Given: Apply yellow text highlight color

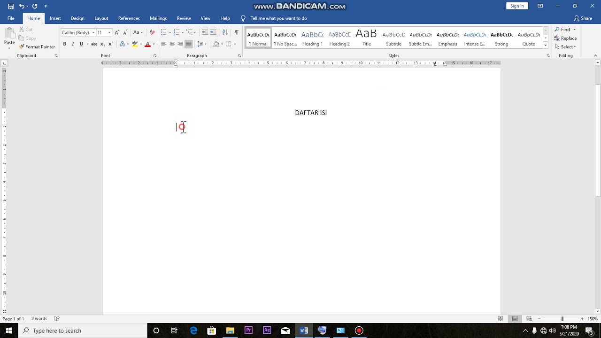Looking at the screenshot, I should (x=135, y=44).
